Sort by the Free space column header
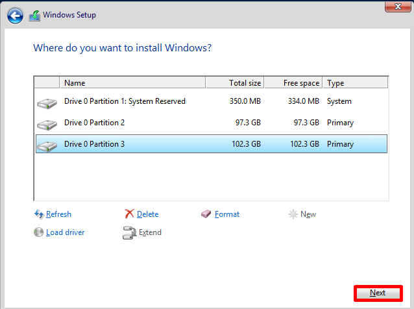414x309 pixels. tap(293, 83)
